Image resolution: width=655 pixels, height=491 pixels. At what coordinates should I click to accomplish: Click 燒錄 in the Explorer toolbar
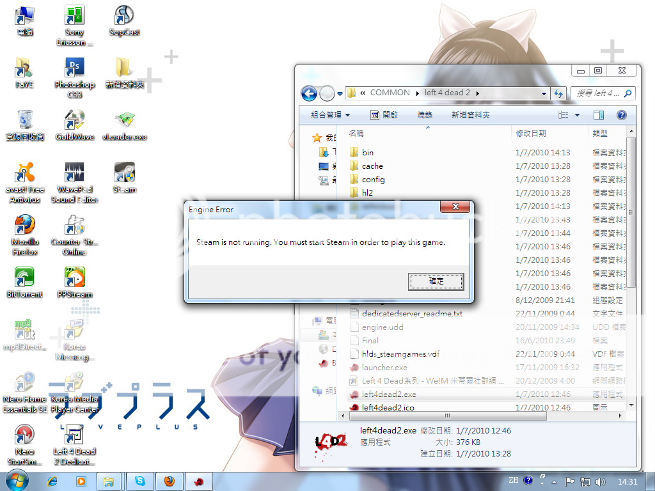[x=425, y=115]
